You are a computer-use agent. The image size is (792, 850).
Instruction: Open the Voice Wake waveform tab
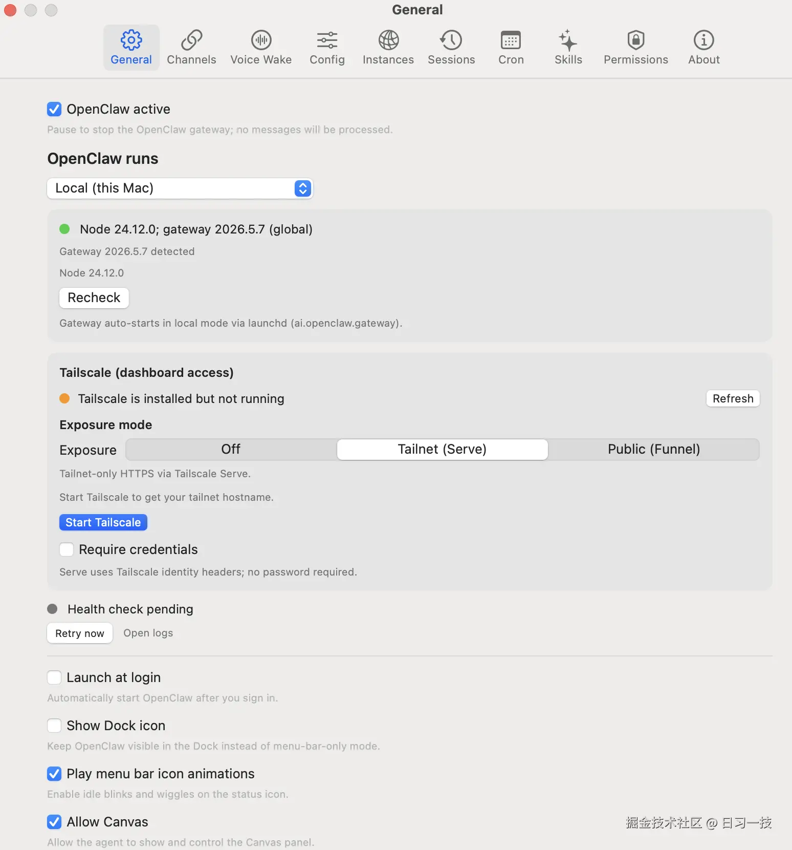coord(261,48)
